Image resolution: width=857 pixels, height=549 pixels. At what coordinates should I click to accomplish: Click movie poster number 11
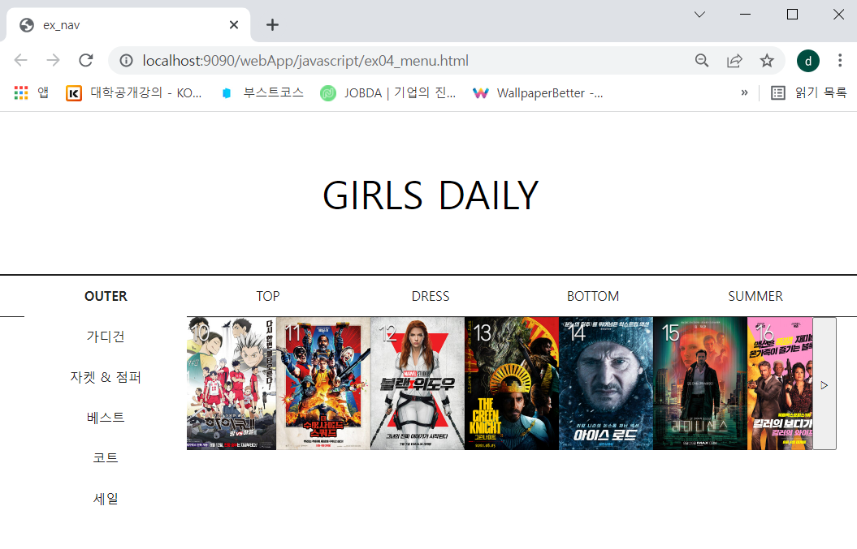tap(323, 384)
